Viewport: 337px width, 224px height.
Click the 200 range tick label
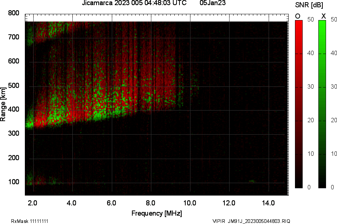14,158
